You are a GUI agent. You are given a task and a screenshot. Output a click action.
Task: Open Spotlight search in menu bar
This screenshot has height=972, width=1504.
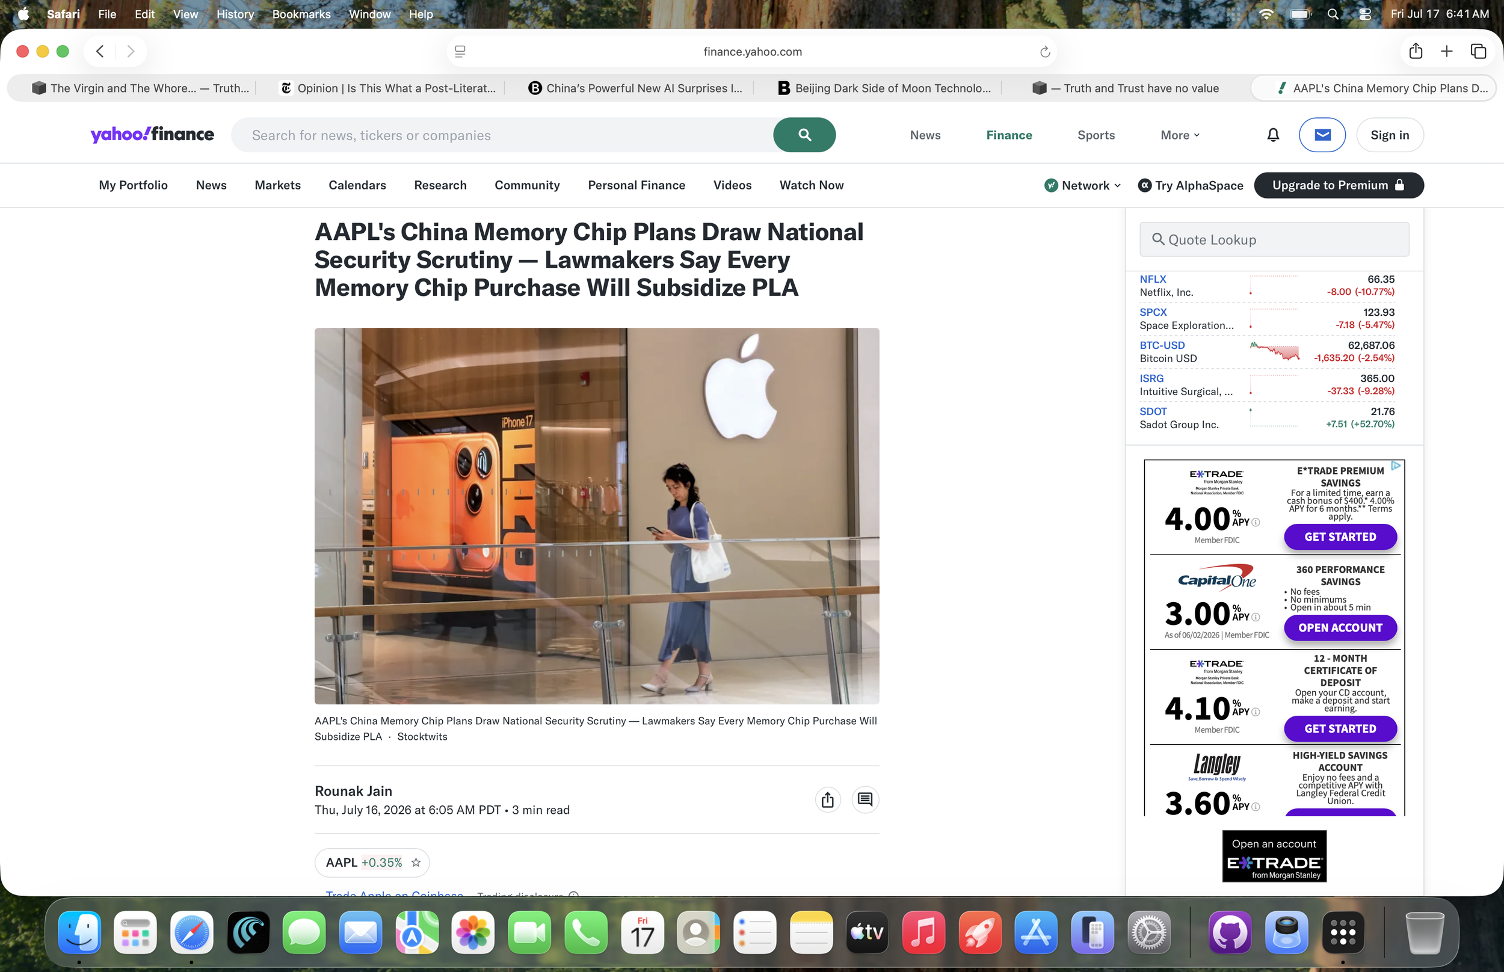click(x=1333, y=14)
